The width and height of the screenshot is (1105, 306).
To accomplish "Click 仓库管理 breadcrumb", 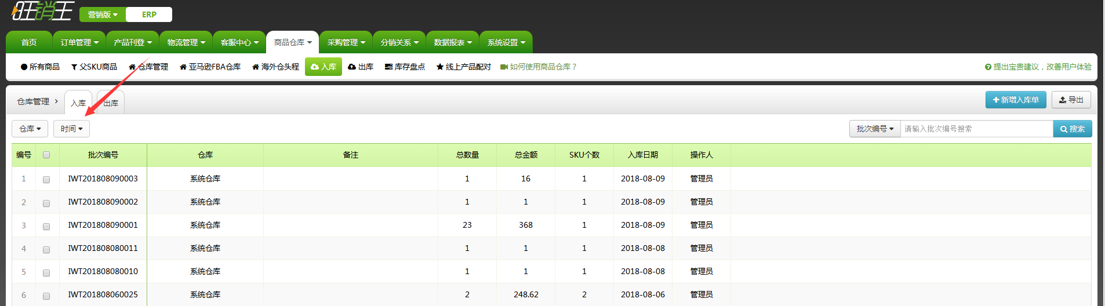I will click(x=33, y=101).
